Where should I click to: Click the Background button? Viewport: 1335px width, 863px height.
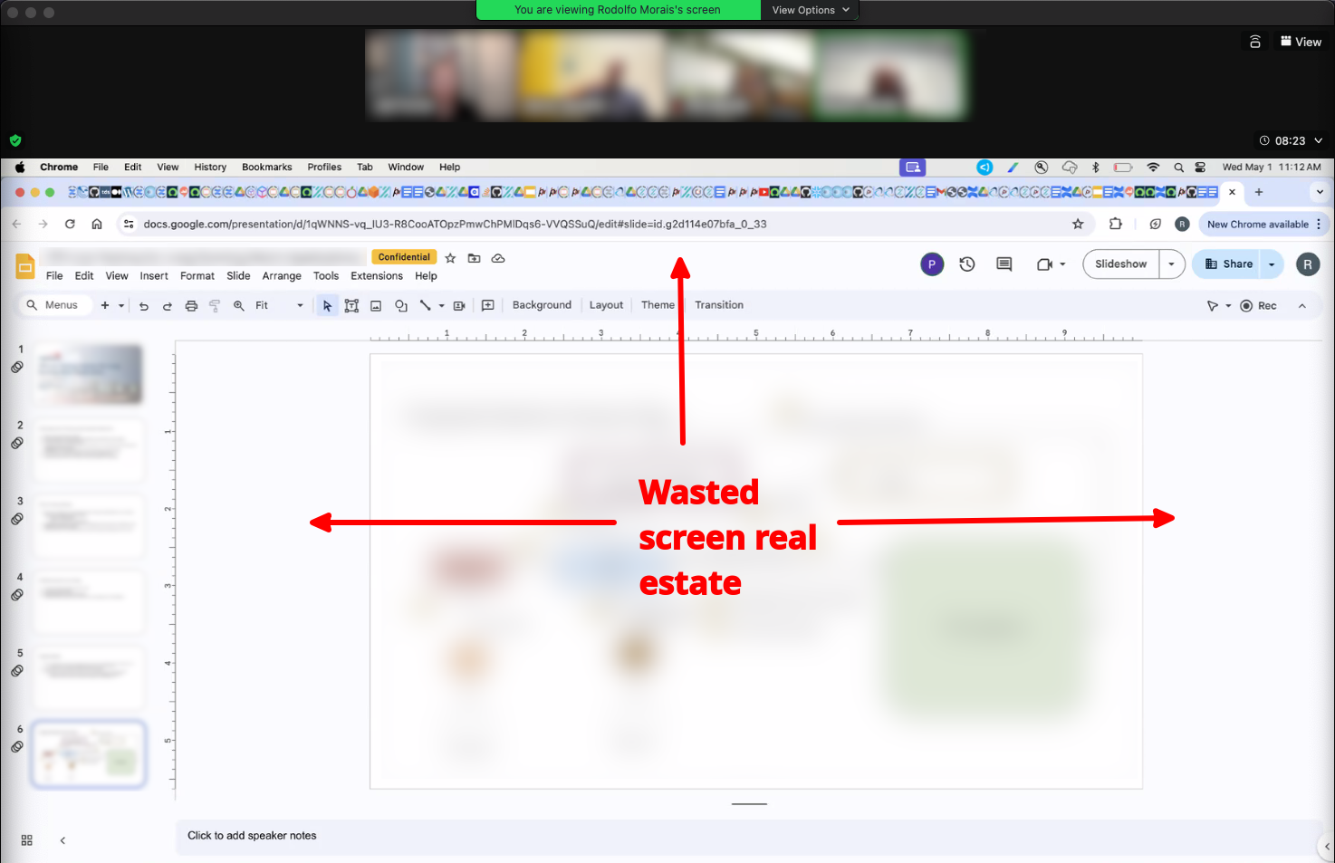point(542,305)
